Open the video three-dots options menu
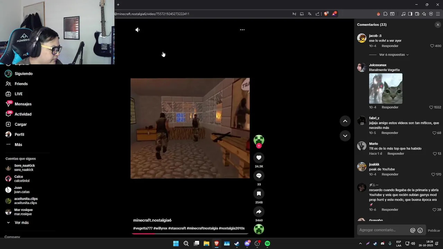The image size is (443, 249). 242,30
